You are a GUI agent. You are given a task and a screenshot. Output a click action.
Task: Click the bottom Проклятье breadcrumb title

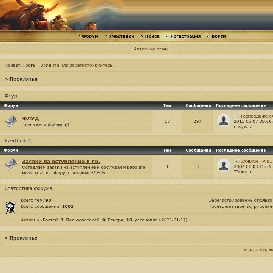[24, 238]
